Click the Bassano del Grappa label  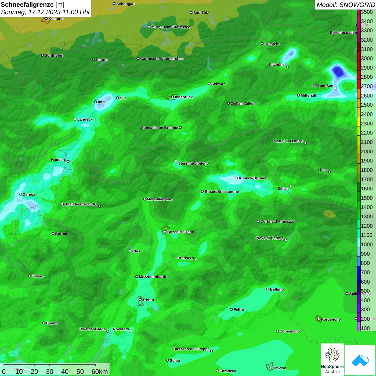click(x=191, y=349)
